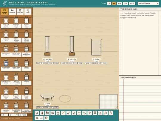The height and width of the screenshot is (121, 161).
Task: Switch to the Household shelf tab
Action: (12, 12)
